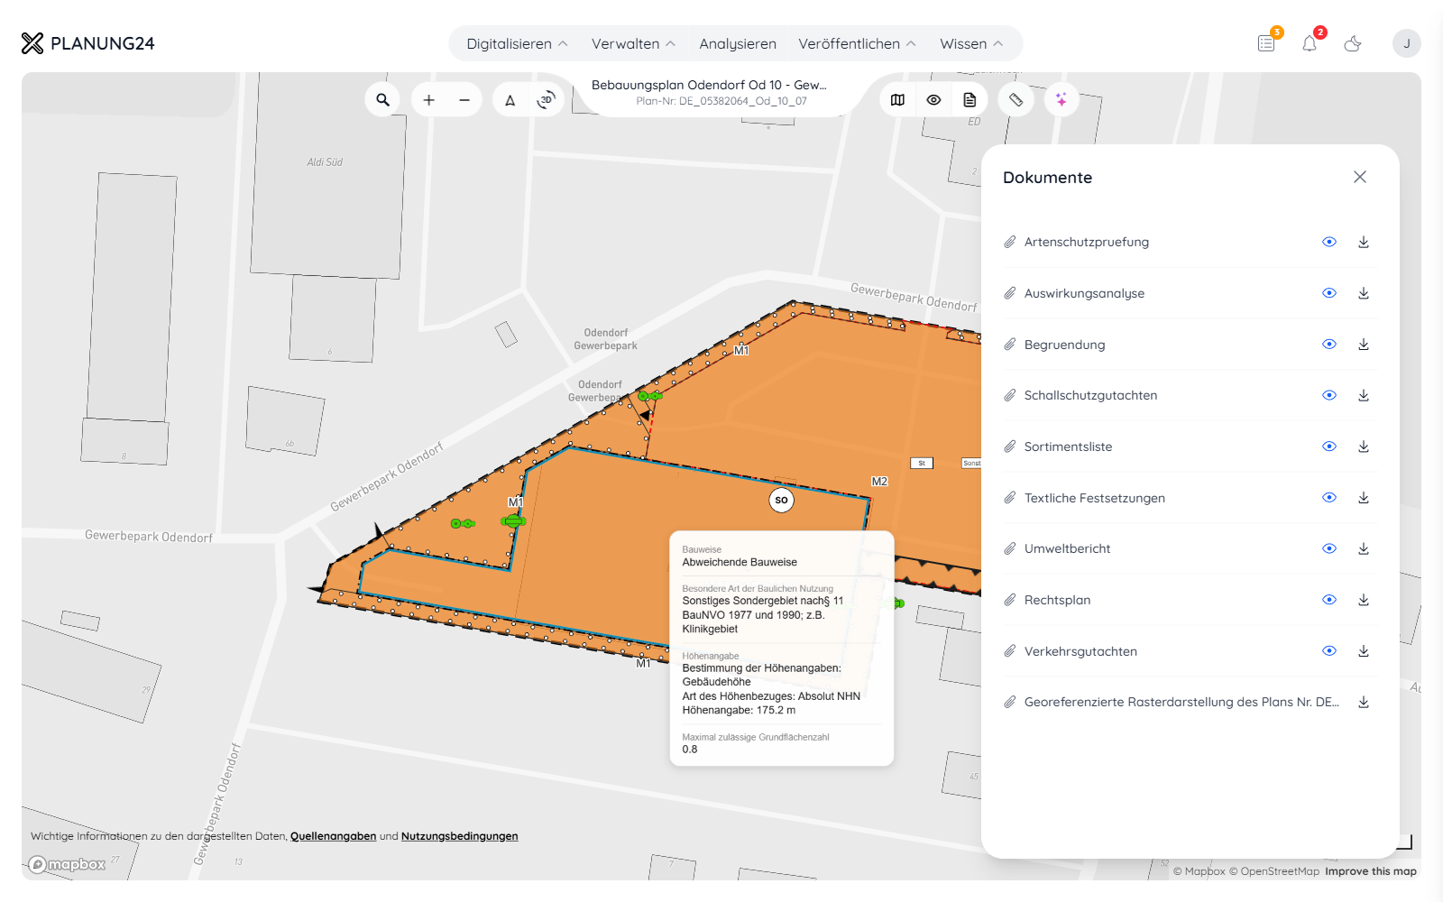The image size is (1443, 902).
Task: Open the task list icon with badge
Action: (1267, 43)
